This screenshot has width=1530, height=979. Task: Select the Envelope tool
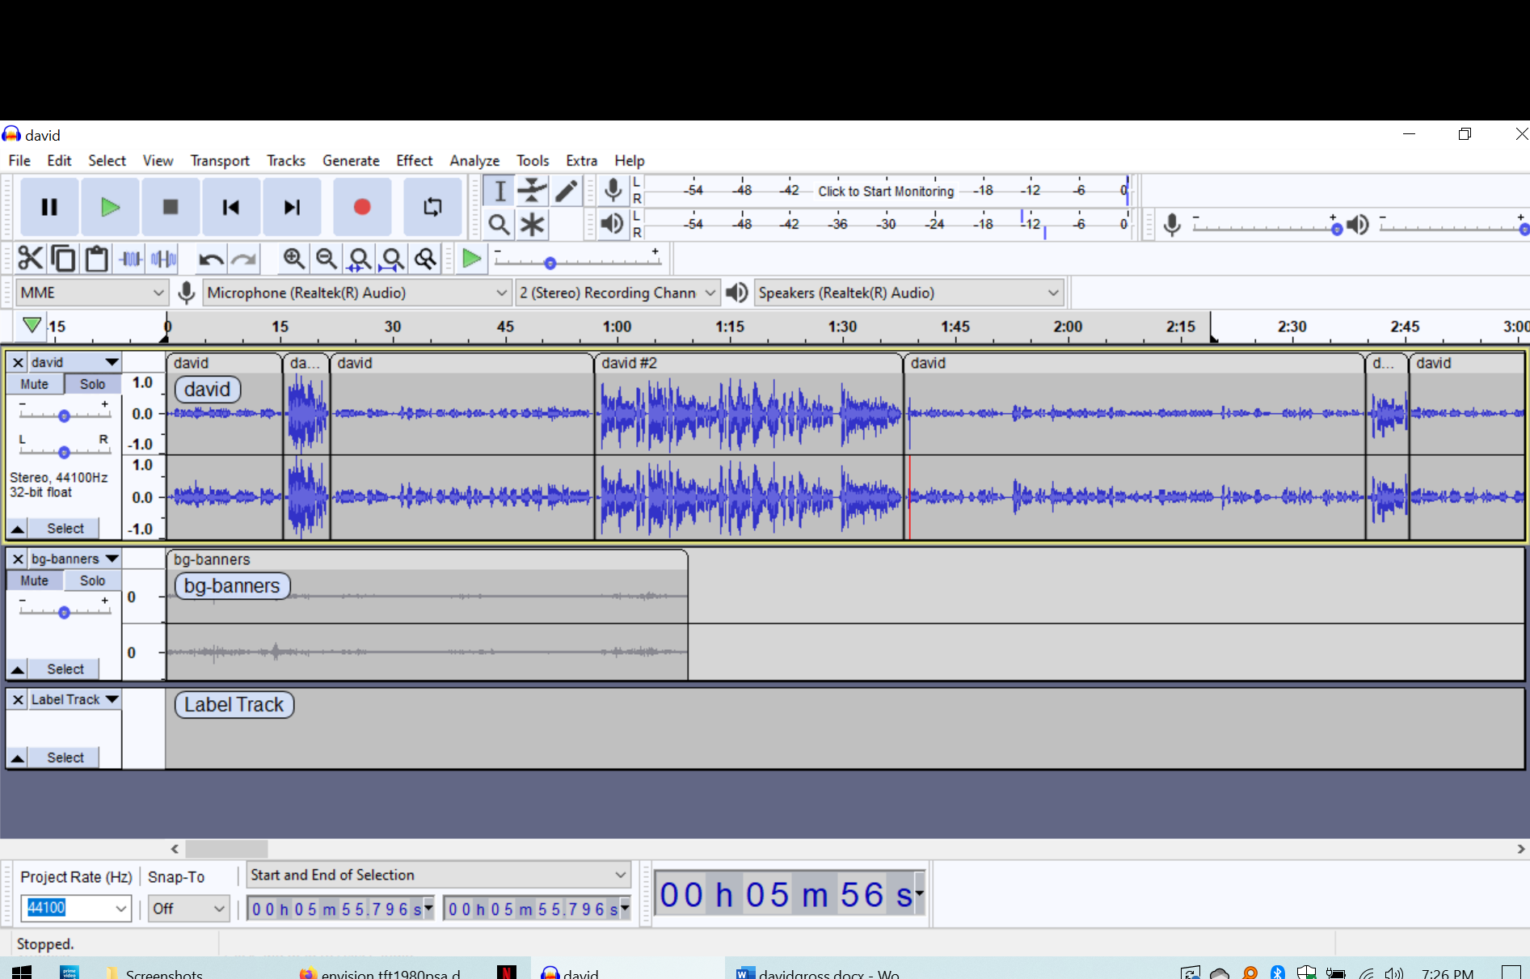click(x=533, y=192)
